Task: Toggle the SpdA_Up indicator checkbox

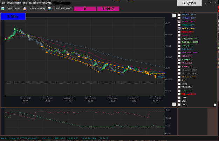Action: click(x=179, y=46)
